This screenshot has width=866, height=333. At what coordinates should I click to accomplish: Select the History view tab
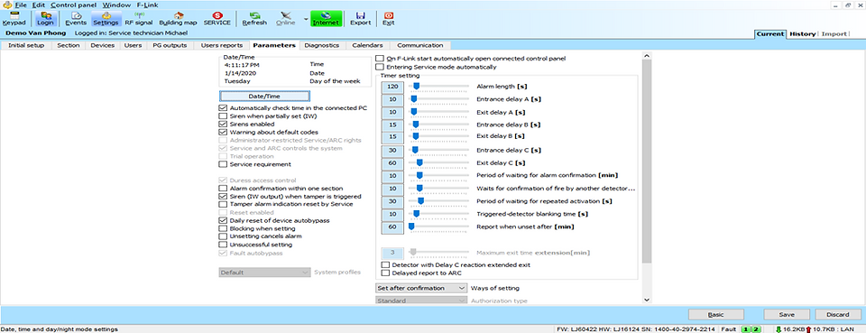[x=802, y=34]
